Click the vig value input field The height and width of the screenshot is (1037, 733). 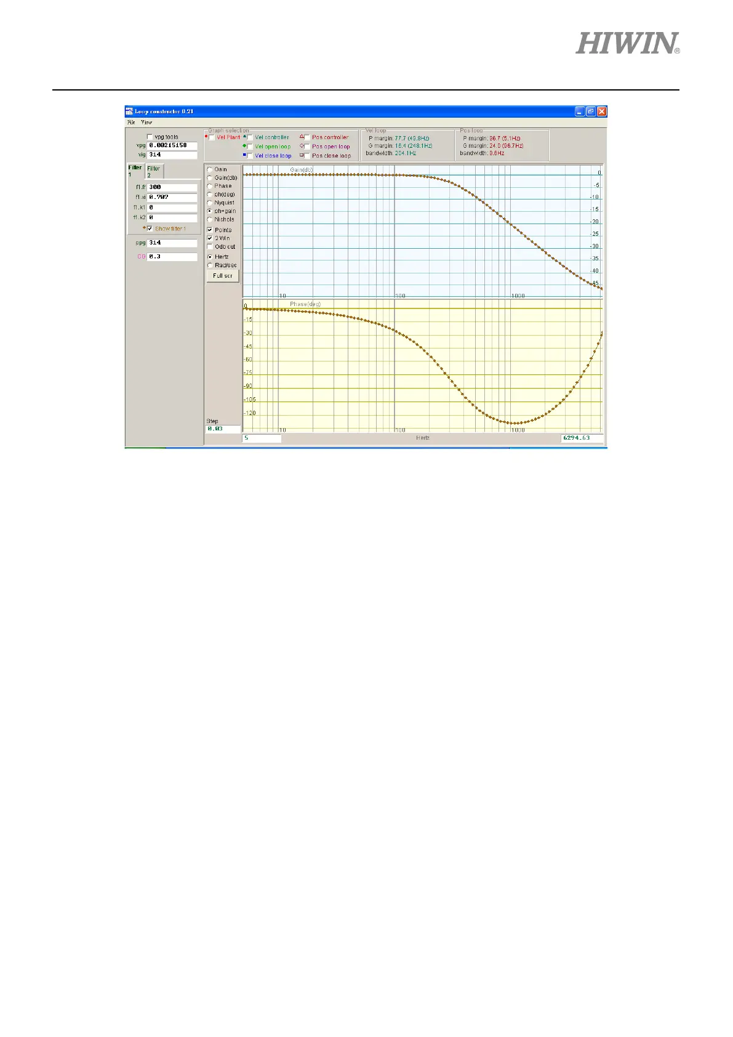(172, 155)
